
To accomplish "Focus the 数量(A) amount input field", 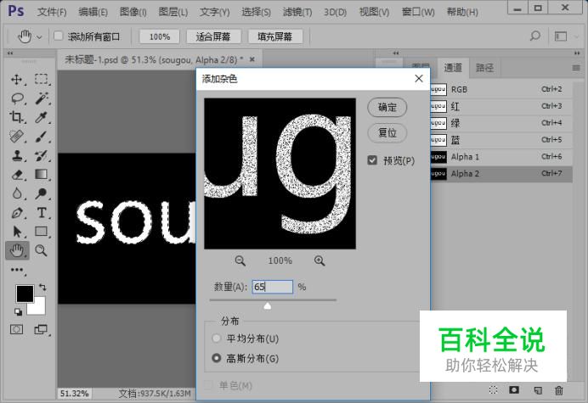I will (273, 287).
